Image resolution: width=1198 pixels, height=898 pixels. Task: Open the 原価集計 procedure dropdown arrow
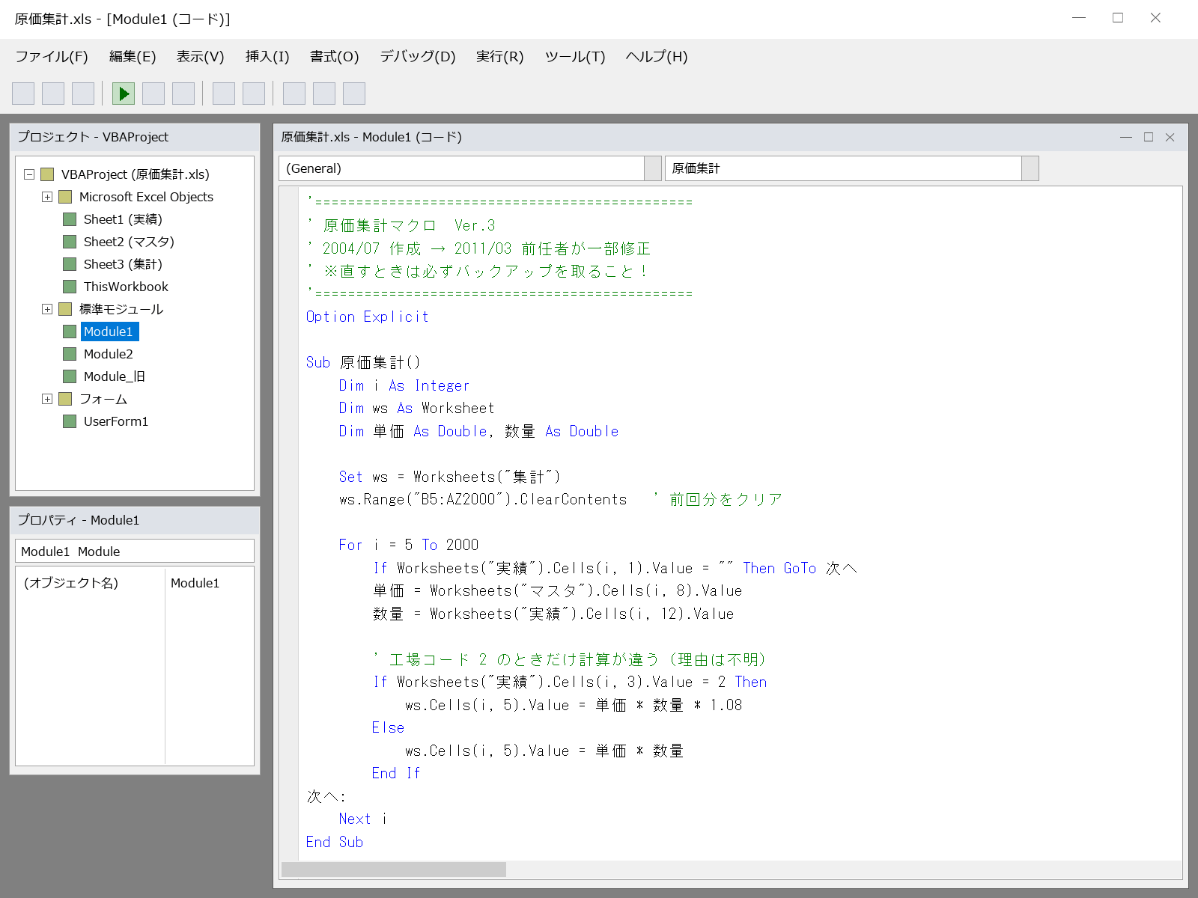pos(1030,168)
